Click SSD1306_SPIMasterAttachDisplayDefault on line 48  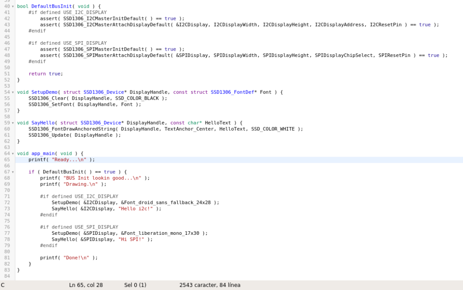click(x=117, y=56)
